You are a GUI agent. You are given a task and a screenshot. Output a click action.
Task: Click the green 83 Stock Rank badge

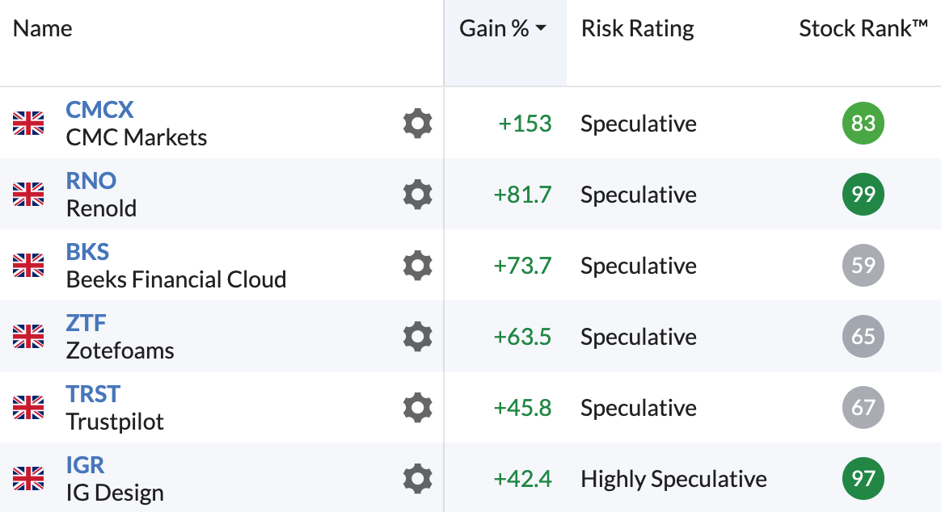coord(863,124)
